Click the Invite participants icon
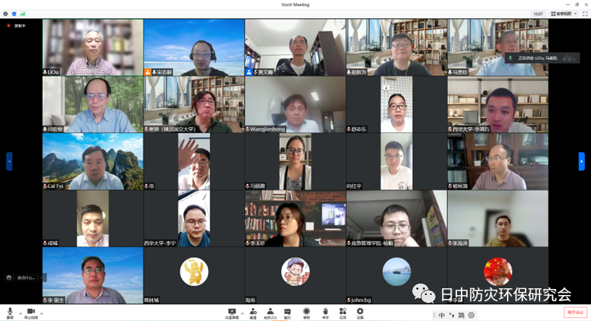Viewport: 591px width, 321px height. coord(253,312)
